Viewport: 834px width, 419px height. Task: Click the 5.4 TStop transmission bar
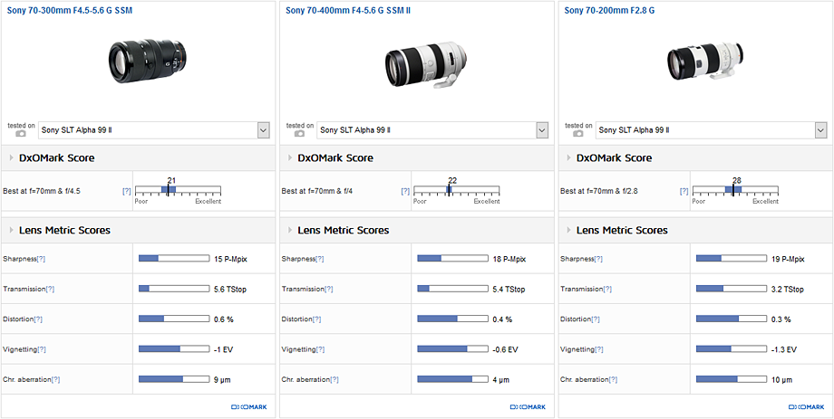(452, 289)
